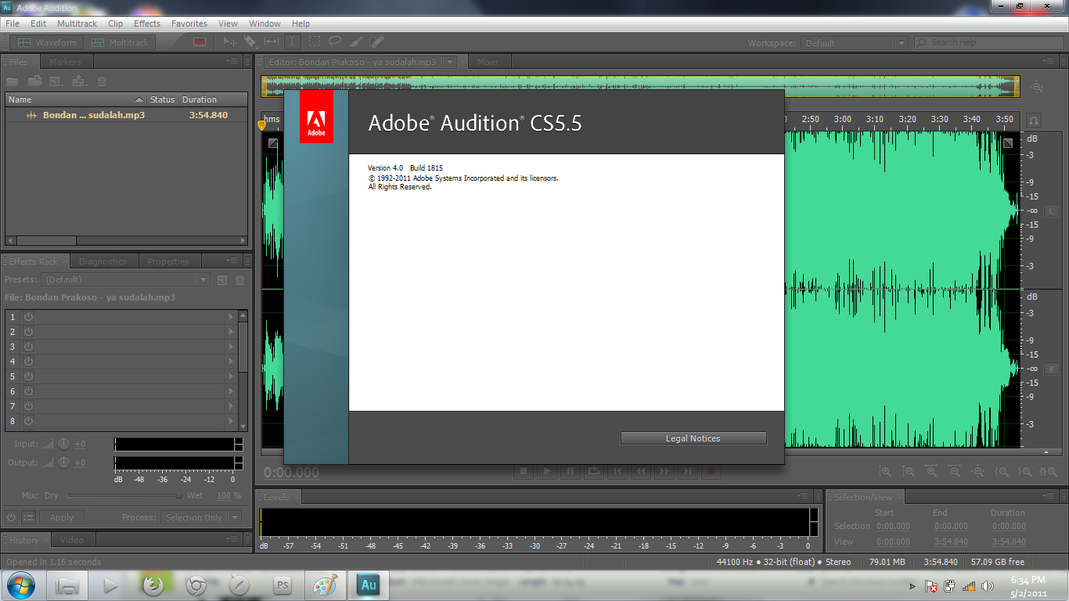Save the effects preset with the save icon
The width and height of the screenshot is (1069, 601).
click(222, 280)
